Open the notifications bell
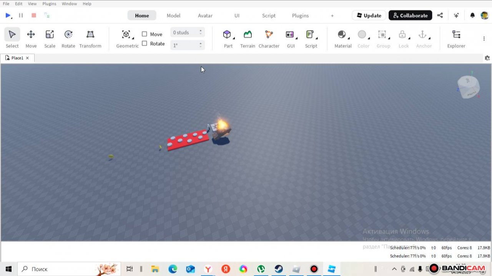Screen dimensions: 492x276 472,15
